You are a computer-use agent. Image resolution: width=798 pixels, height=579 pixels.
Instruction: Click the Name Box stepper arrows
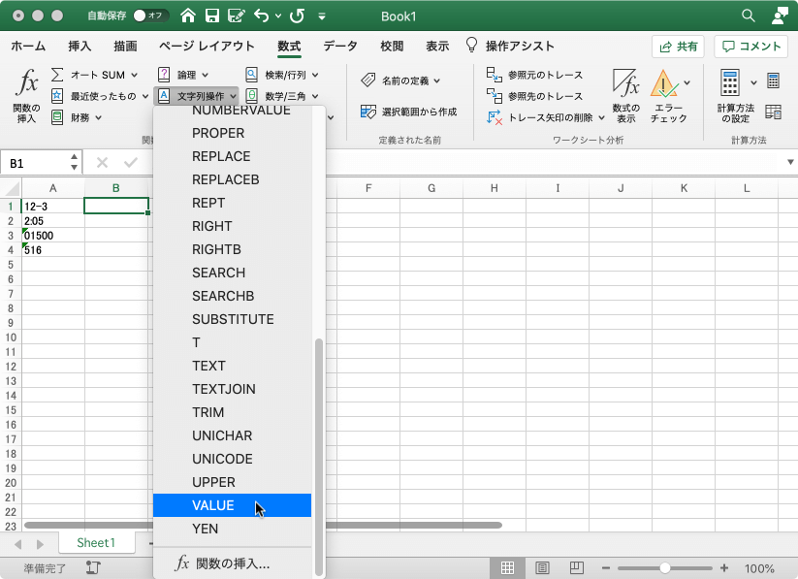pyautogui.click(x=75, y=162)
